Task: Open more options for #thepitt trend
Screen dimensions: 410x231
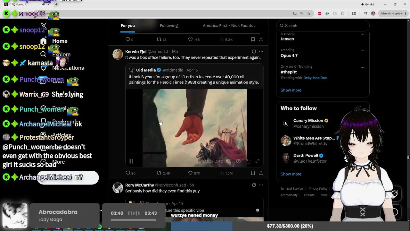Action: (362, 67)
